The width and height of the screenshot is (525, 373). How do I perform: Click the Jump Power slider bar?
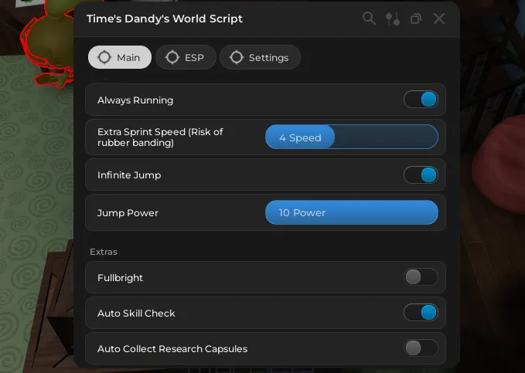coord(351,212)
